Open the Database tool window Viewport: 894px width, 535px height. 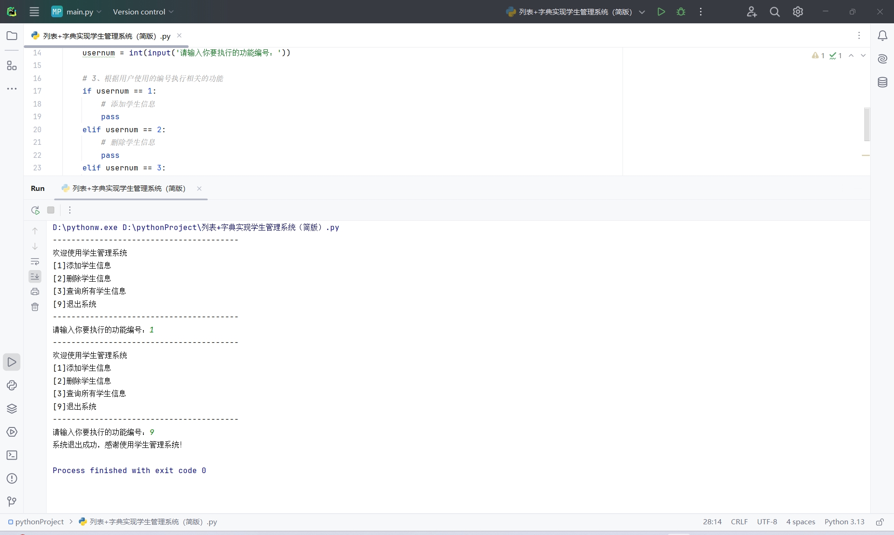point(882,82)
